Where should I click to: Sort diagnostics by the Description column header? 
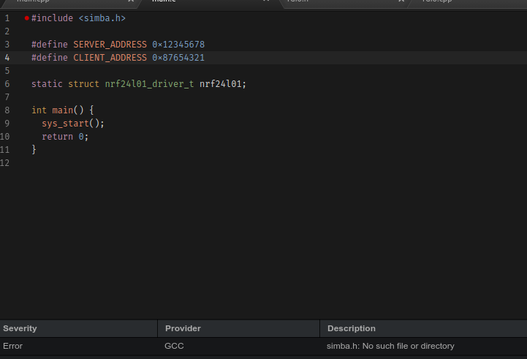[x=423, y=328]
